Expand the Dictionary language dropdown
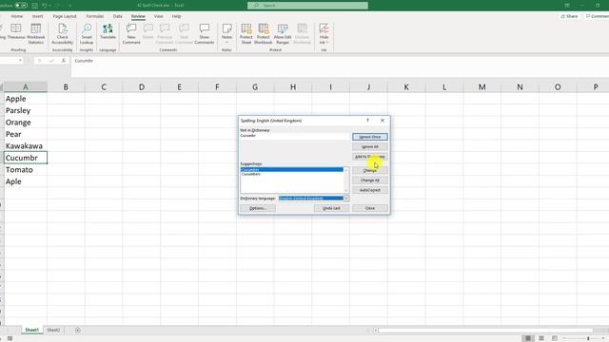 point(346,199)
